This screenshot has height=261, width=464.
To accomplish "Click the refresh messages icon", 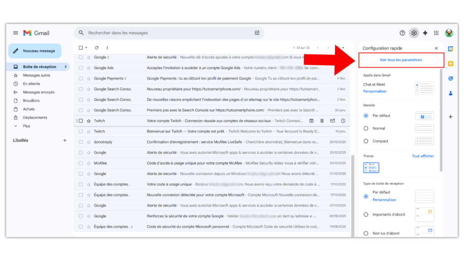I will click(97, 48).
